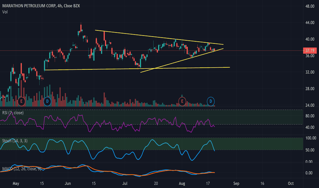Click the blue D dividend marker near May 15
The image size is (319, 188).
47,101
